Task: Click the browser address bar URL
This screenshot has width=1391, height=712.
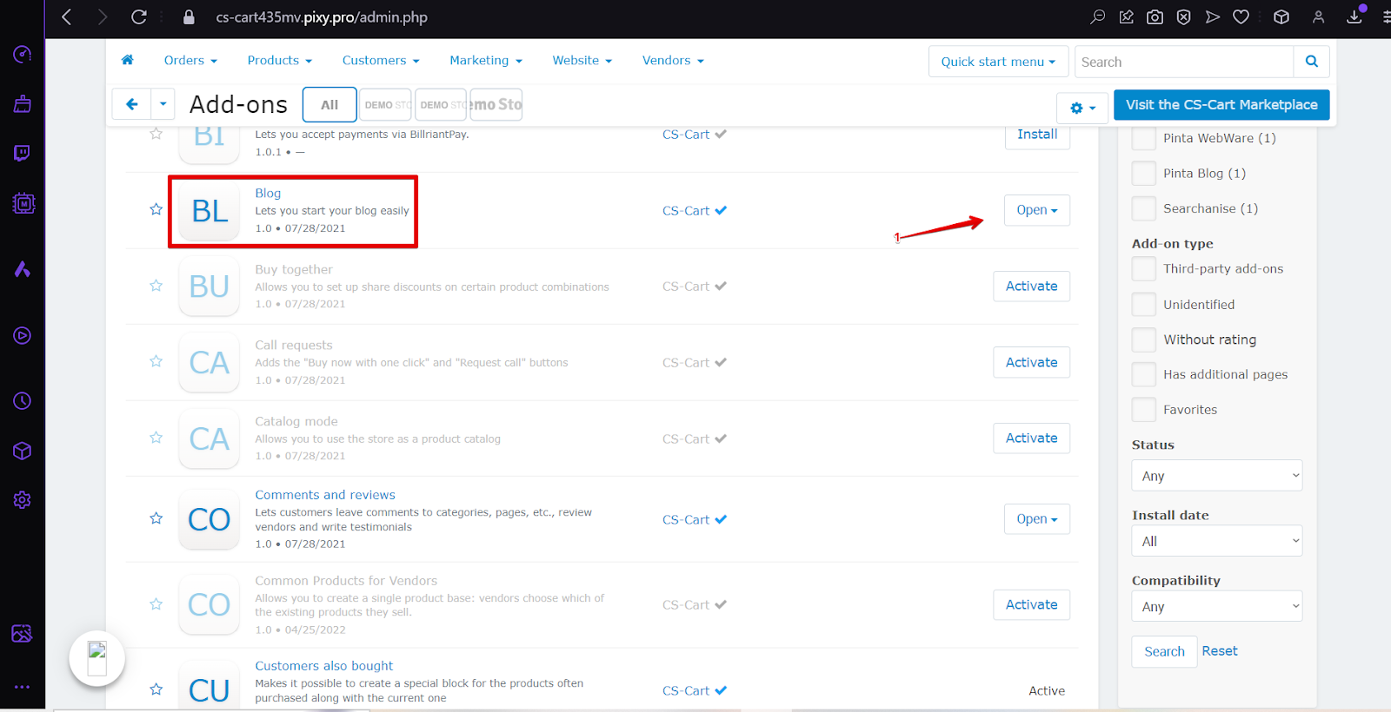Action: pos(322,17)
